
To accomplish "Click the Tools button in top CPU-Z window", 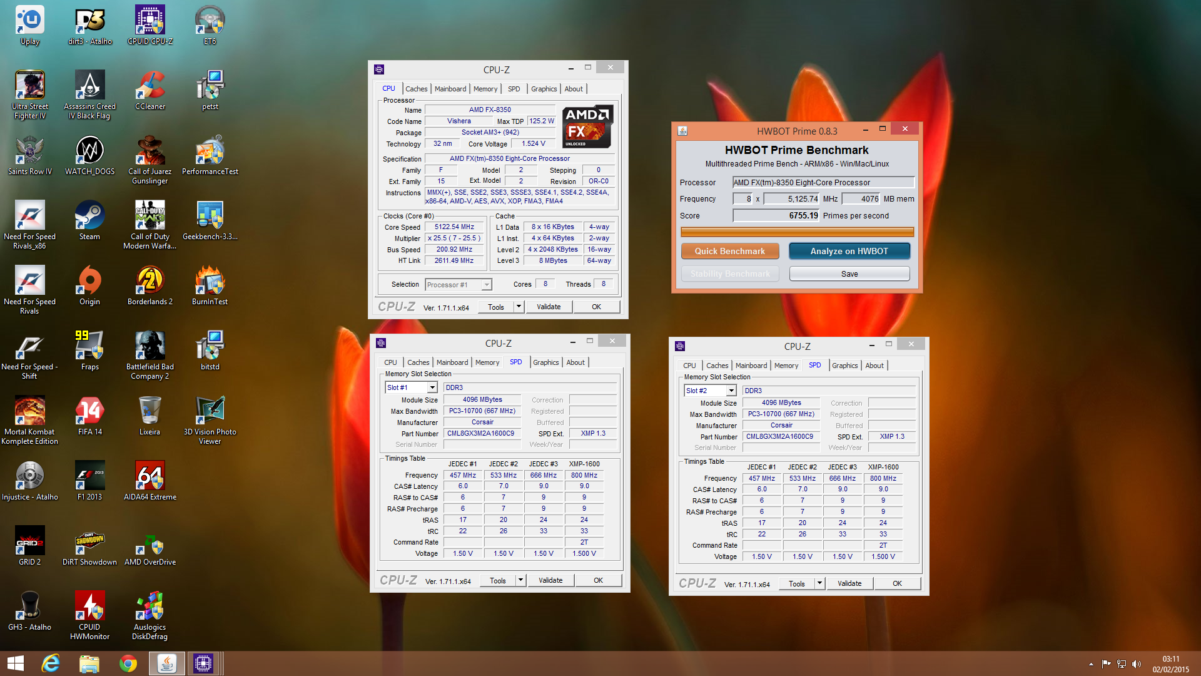I will pos(496,307).
